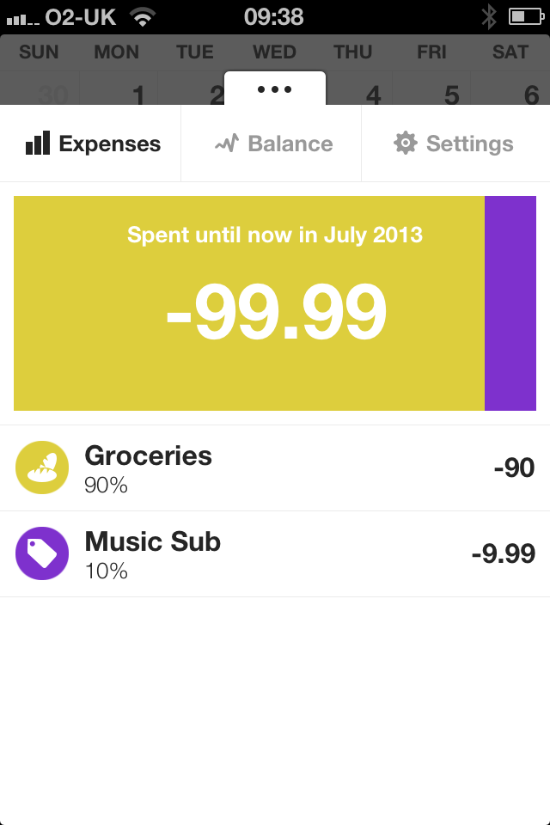The height and width of the screenshot is (825, 550).
Task: Click the Balance line graph icon
Action: click(226, 143)
